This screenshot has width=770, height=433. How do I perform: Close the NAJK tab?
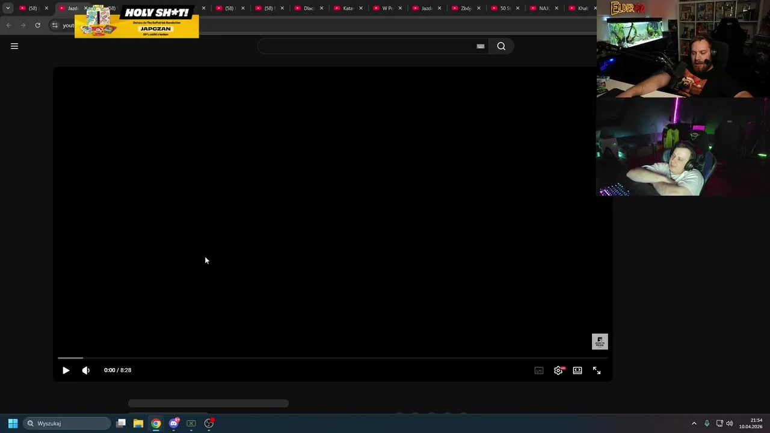point(556,8)
